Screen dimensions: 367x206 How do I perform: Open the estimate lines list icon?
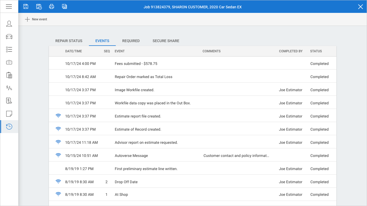[9, 49]
